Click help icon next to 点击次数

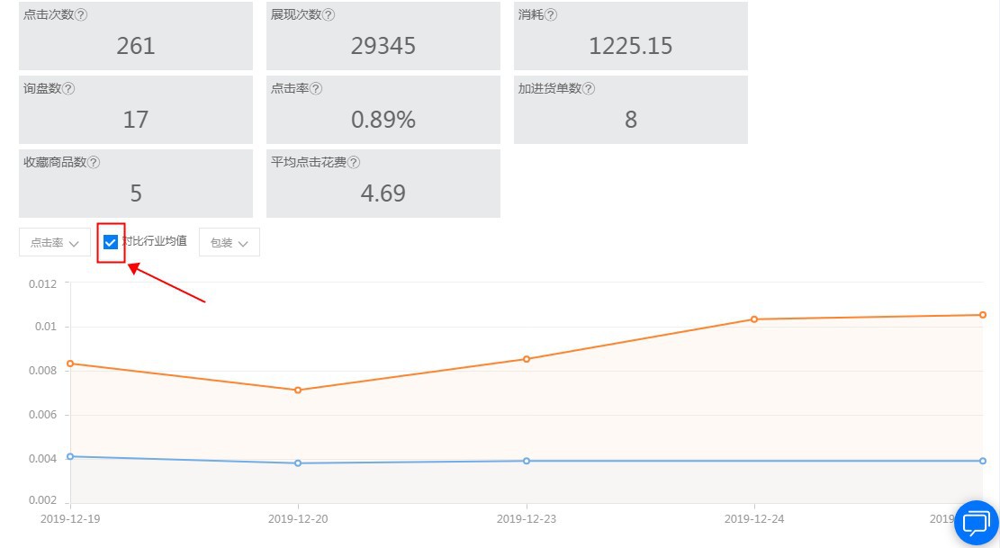point(82,15)
